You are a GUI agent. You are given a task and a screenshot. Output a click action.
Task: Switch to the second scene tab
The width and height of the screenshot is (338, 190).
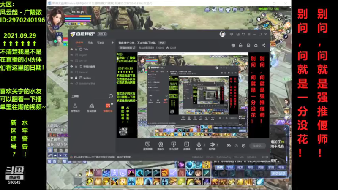[x=90, y=43]
